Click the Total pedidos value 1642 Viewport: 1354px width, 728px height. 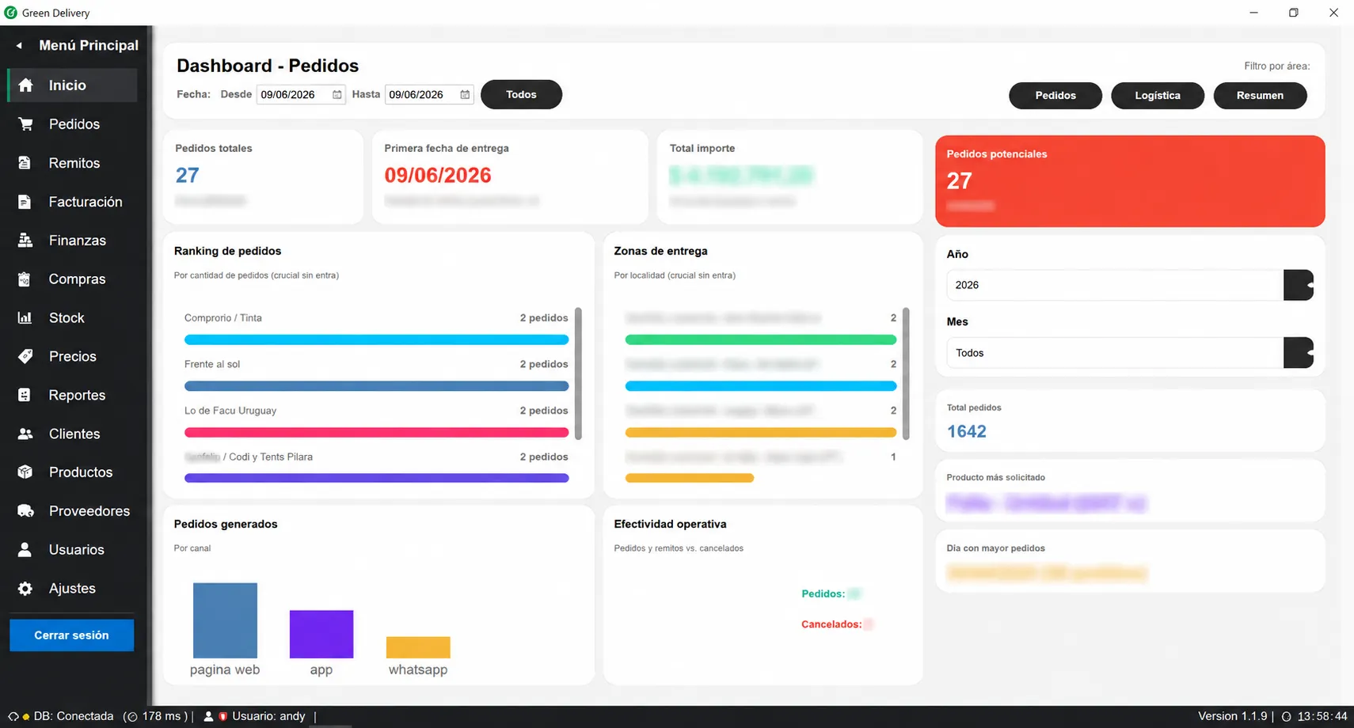click(x=967, y=432)
